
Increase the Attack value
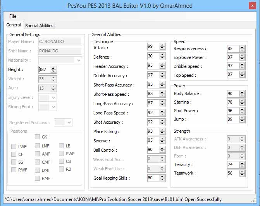pyautogui.click(x=162, y=45)
